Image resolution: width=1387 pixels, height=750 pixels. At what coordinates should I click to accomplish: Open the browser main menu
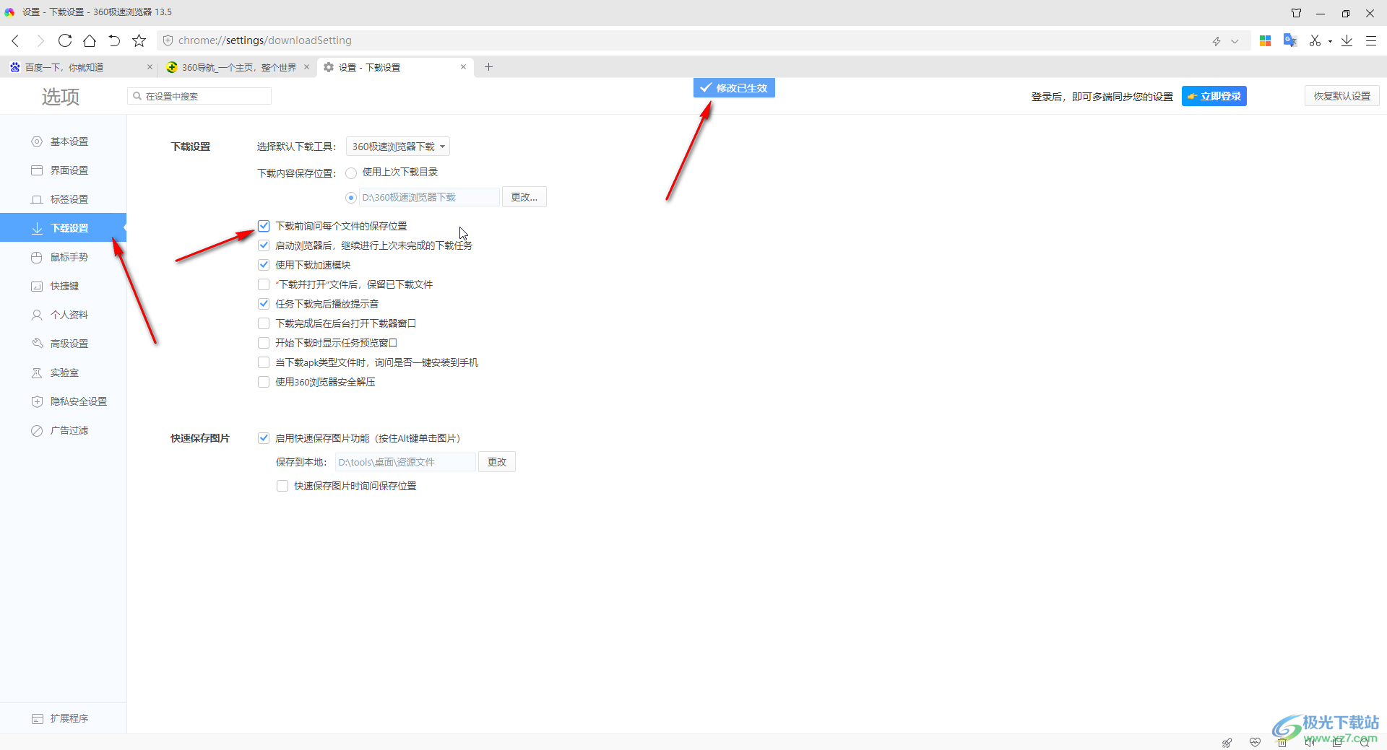[x=1371, y=40]
